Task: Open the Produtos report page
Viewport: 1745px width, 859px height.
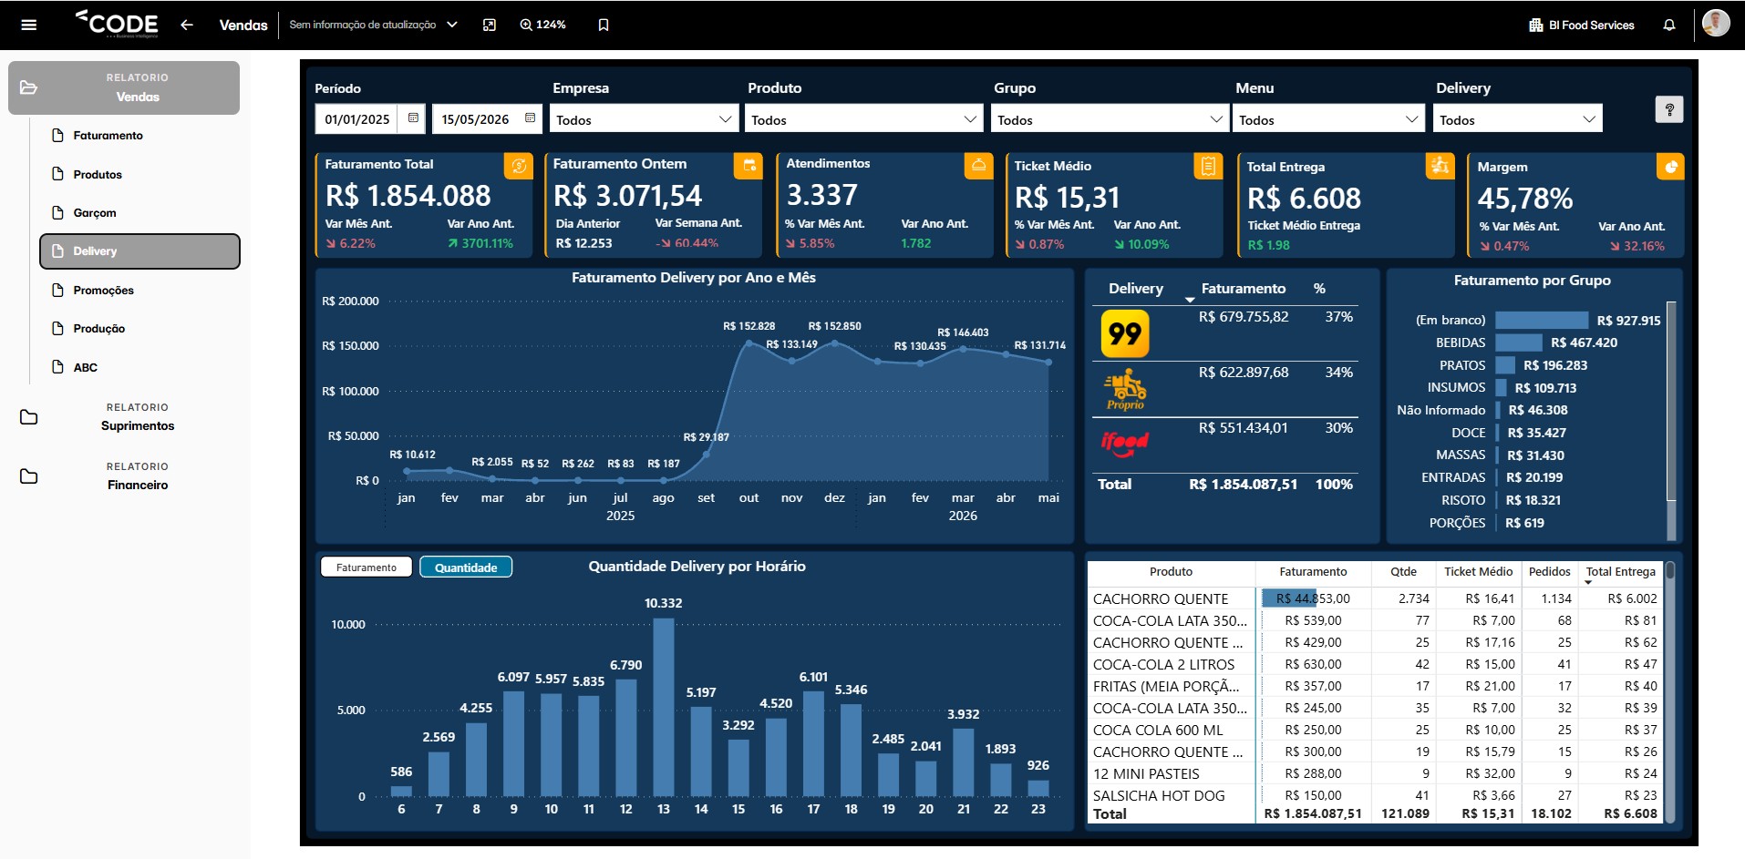Action: pos(98,174)
